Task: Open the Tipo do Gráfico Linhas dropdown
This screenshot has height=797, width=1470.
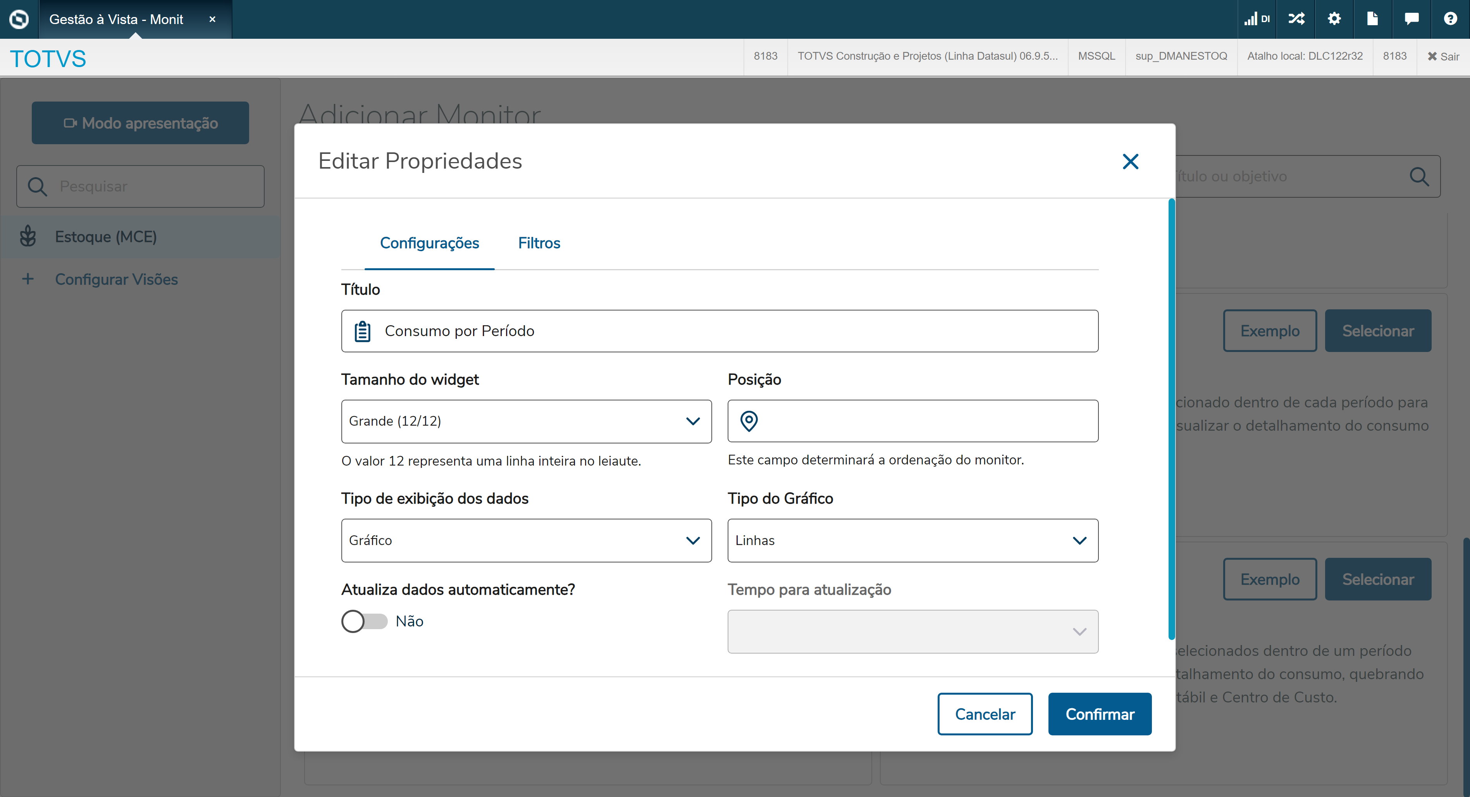Action: (912, 540)
